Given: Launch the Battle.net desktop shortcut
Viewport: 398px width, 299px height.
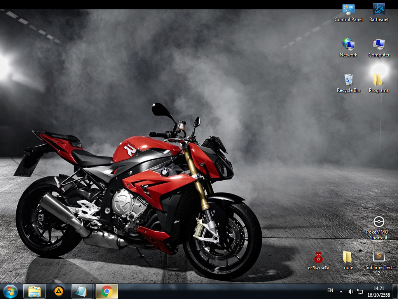Looking at the screenshot, I should pyautogui.click(x=379, y=13).
